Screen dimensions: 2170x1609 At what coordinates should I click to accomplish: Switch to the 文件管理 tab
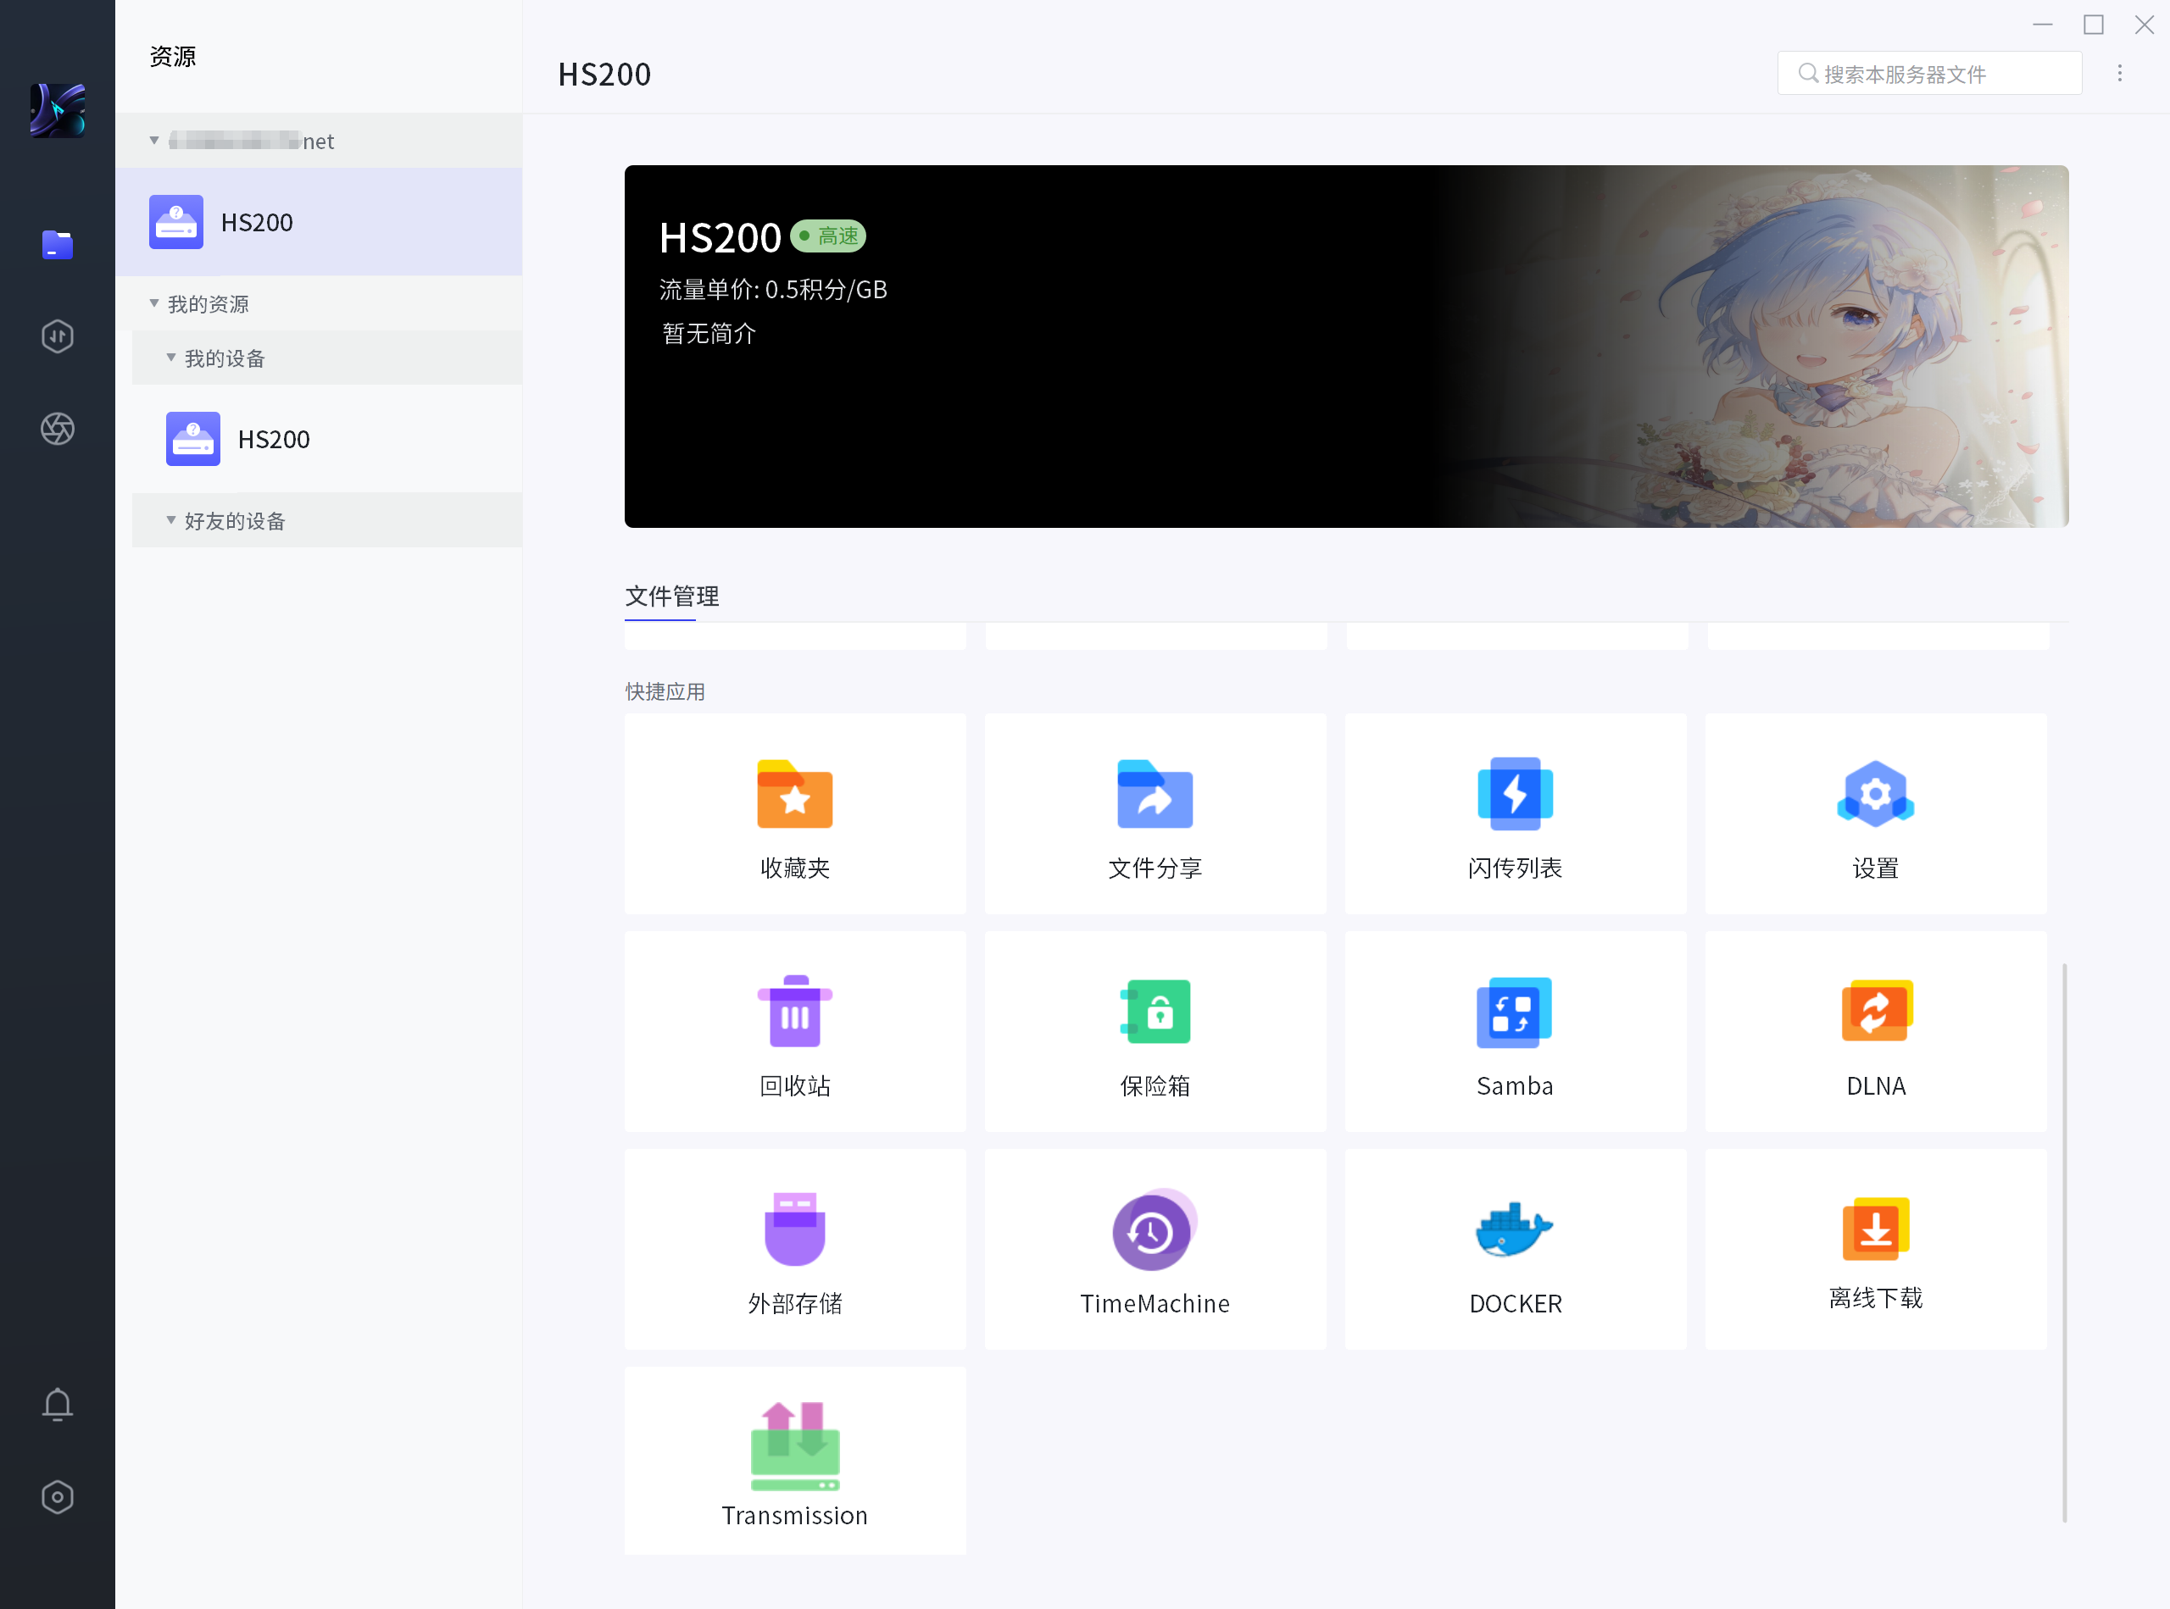coord(671,596)
